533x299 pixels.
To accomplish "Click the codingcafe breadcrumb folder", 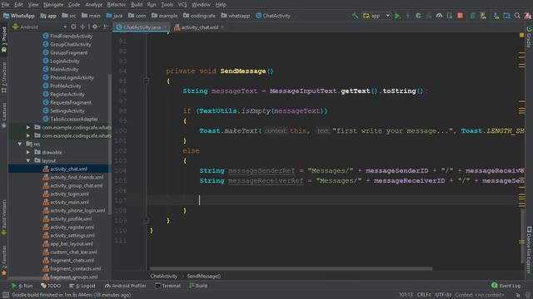I will [199, 16].
